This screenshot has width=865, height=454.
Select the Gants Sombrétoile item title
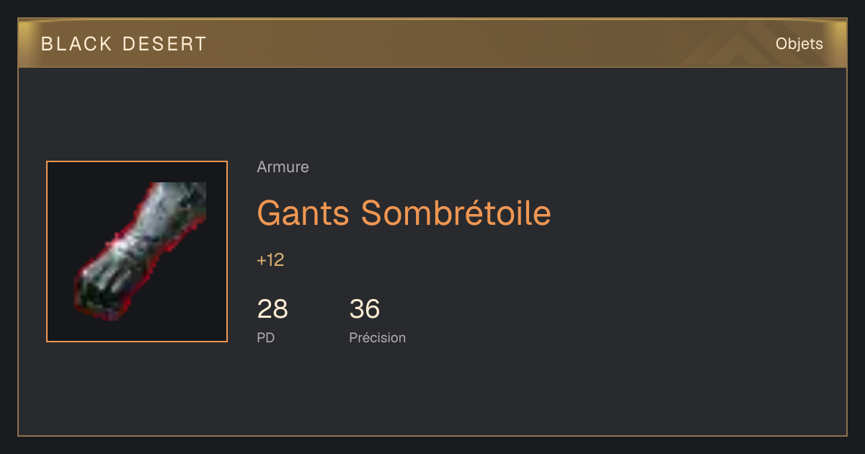pyautogui.click(x=404, y=213)
